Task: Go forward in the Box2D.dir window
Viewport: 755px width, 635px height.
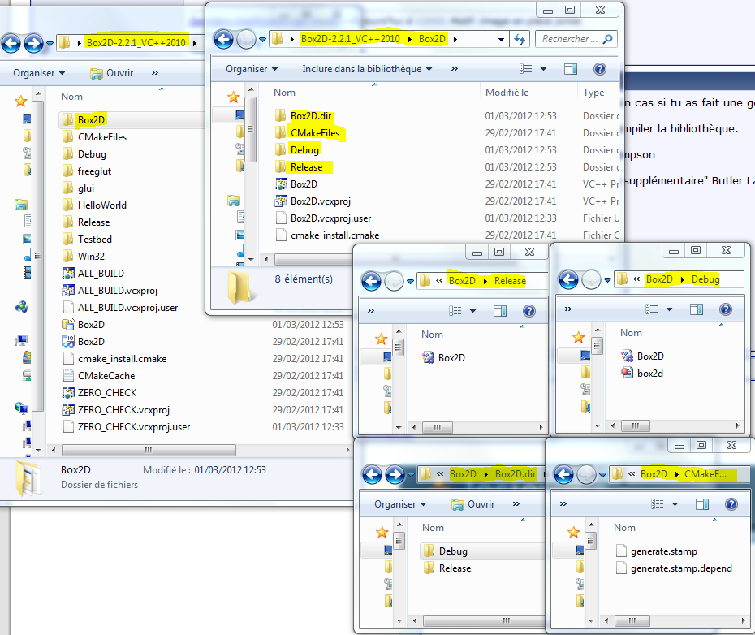Action: 395,474
